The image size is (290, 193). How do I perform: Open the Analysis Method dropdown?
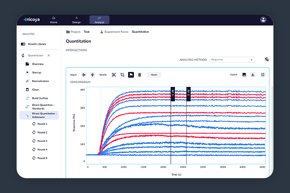pos(232,60)
